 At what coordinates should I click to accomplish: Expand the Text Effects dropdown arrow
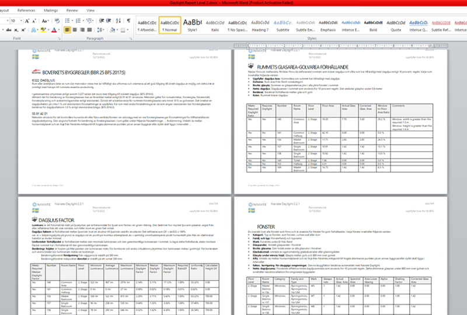[x=38, y=30]
